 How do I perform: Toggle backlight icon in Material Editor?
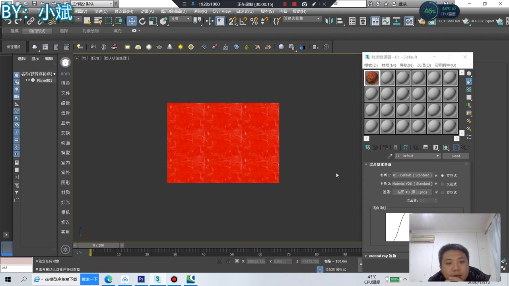pos(469,81)
